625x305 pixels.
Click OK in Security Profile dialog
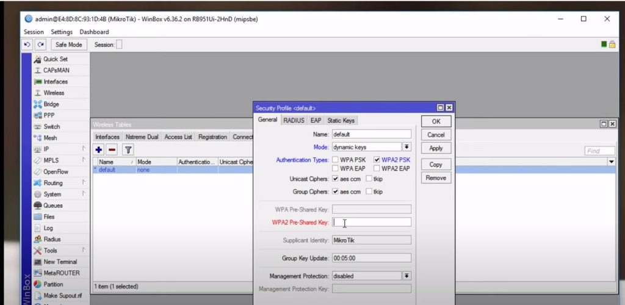click(x=436, y=121)
